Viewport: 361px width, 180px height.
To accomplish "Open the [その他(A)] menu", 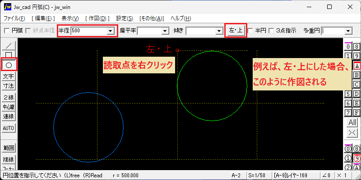I will pyautogui.click(x=152, y=18).
